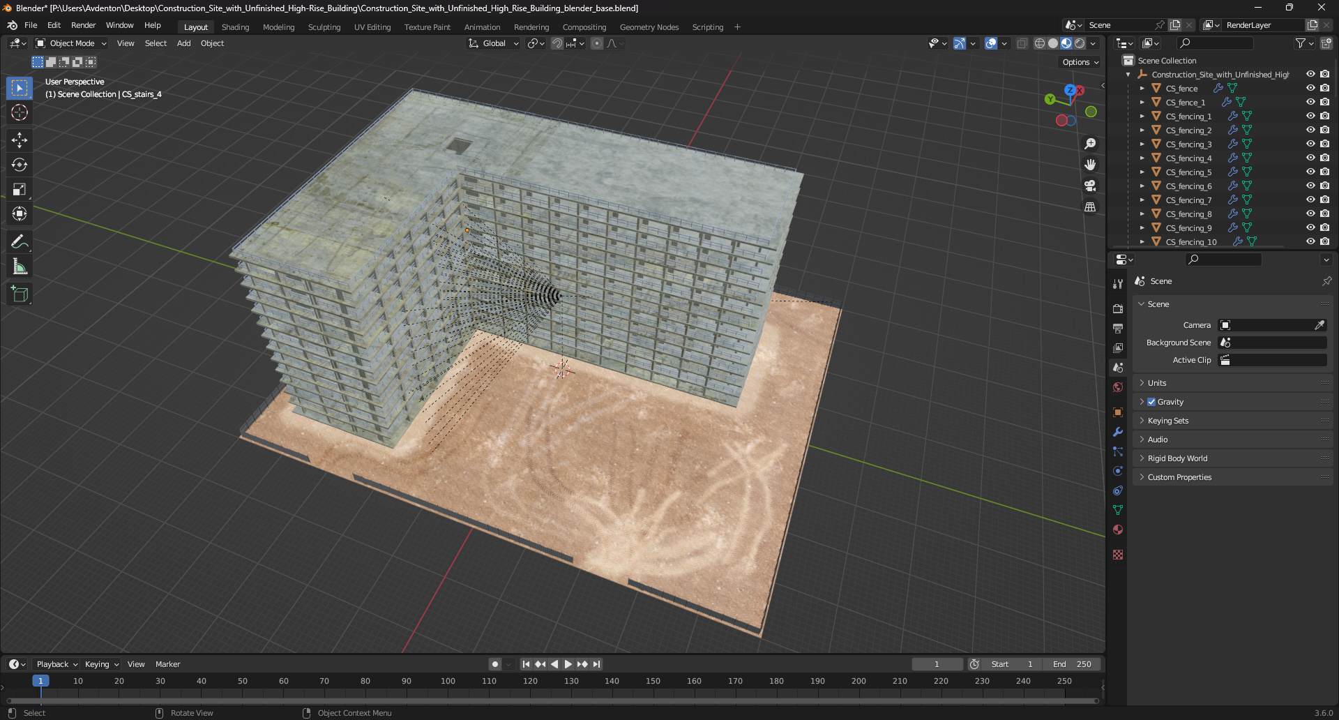
Task: Toggle X-ray mode
Action: 1022,43
